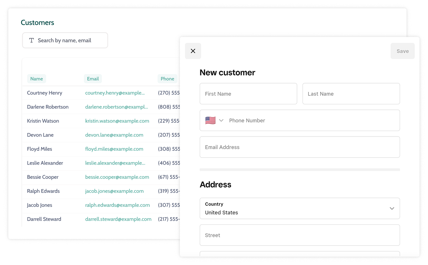Expand the Country dropdown
This screenshot has width=428, height=265.
[x=299, y=209]
